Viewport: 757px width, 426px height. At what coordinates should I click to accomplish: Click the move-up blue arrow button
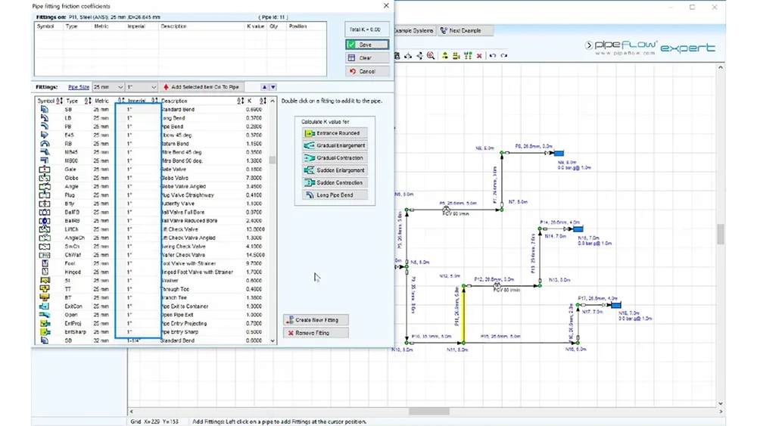coord(264,87)
